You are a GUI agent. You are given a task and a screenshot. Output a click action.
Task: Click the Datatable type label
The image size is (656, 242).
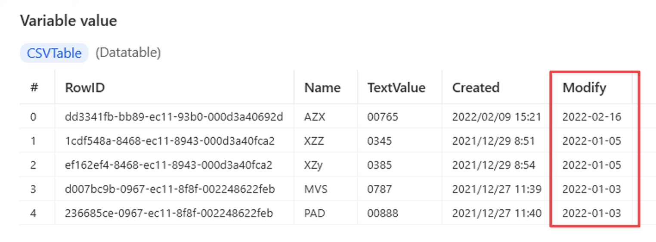coord(128,53)
